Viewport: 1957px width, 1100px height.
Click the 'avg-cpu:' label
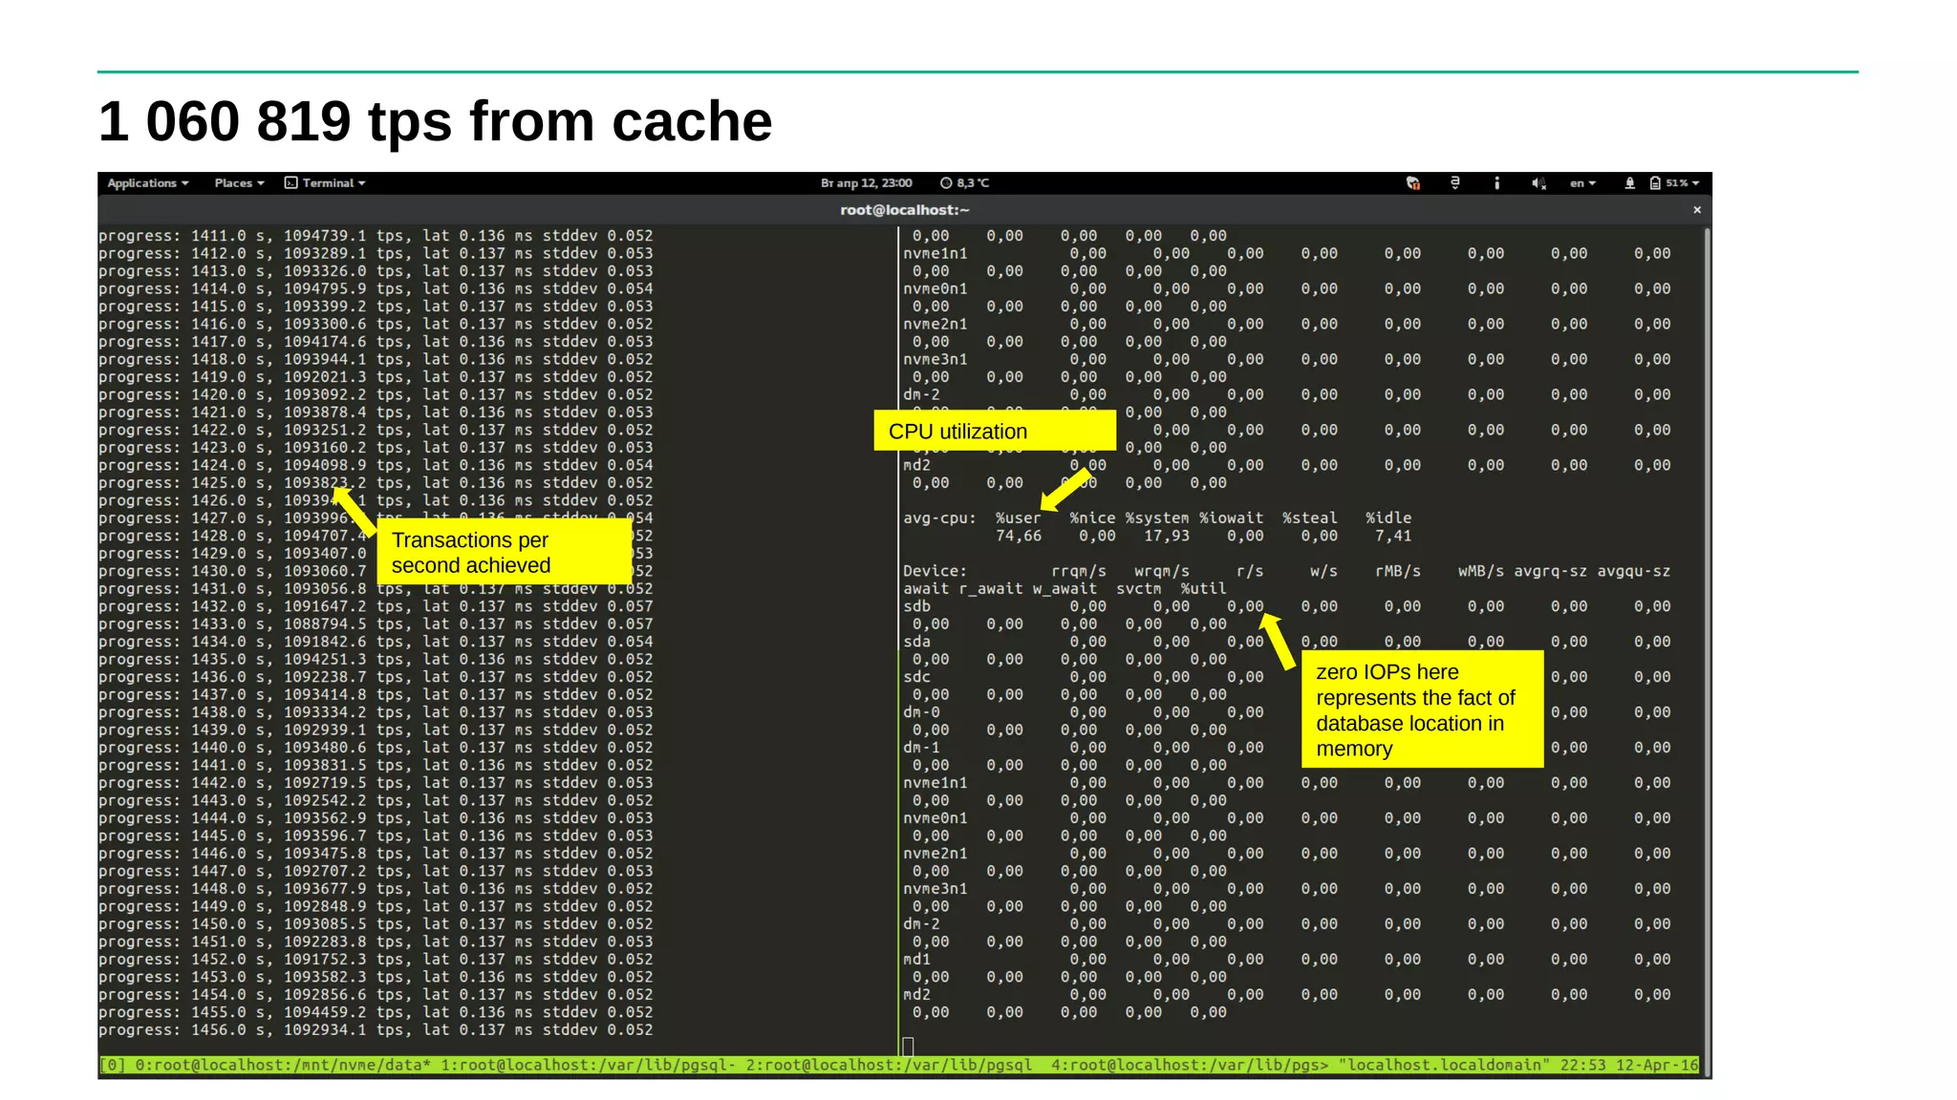[x=939, y=518]
